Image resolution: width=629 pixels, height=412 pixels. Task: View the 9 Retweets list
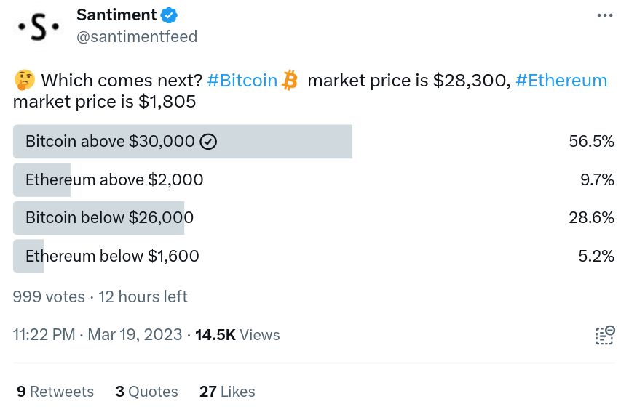[x=55, y=392]
